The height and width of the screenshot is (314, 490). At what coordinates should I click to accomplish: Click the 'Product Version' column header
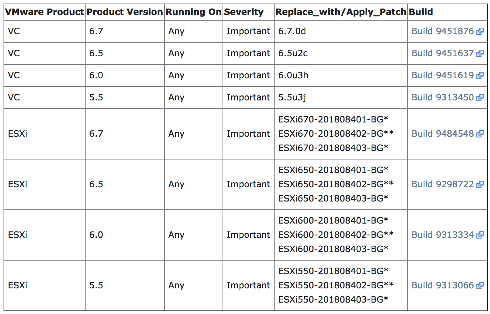125,12
